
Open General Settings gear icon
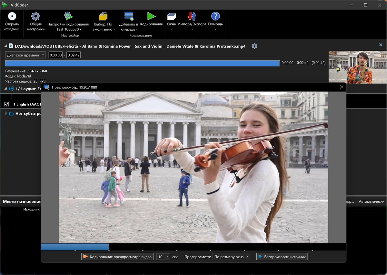[36, 16]
